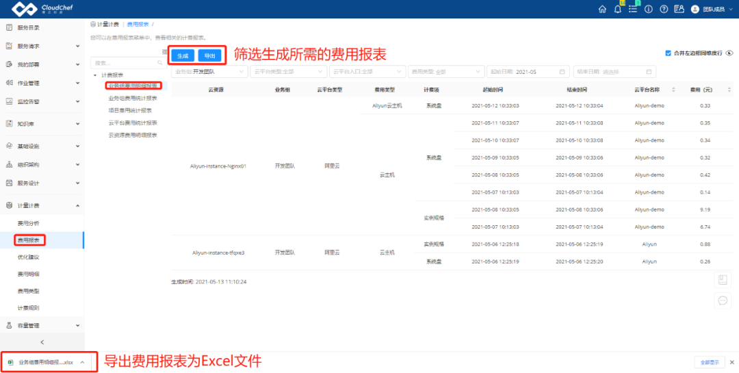The height and width of the screenshot is (373, 739).
Task: Expand the 容量管理 chevron
Action: point(78,326)
